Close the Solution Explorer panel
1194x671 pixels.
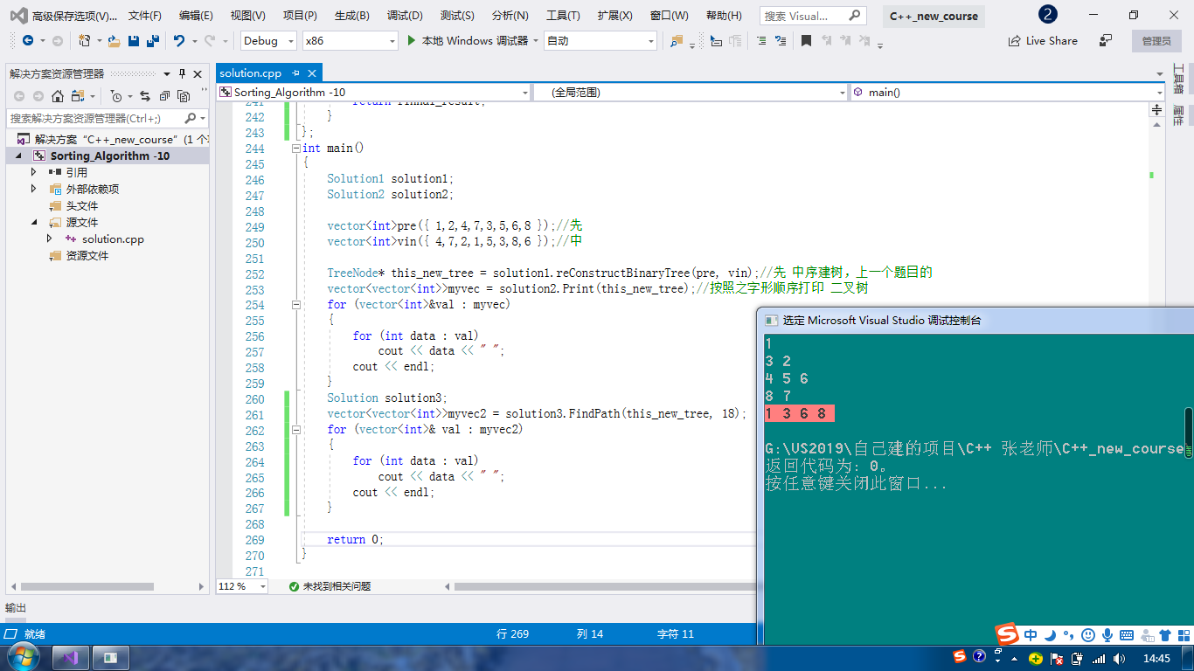[198, 74]
